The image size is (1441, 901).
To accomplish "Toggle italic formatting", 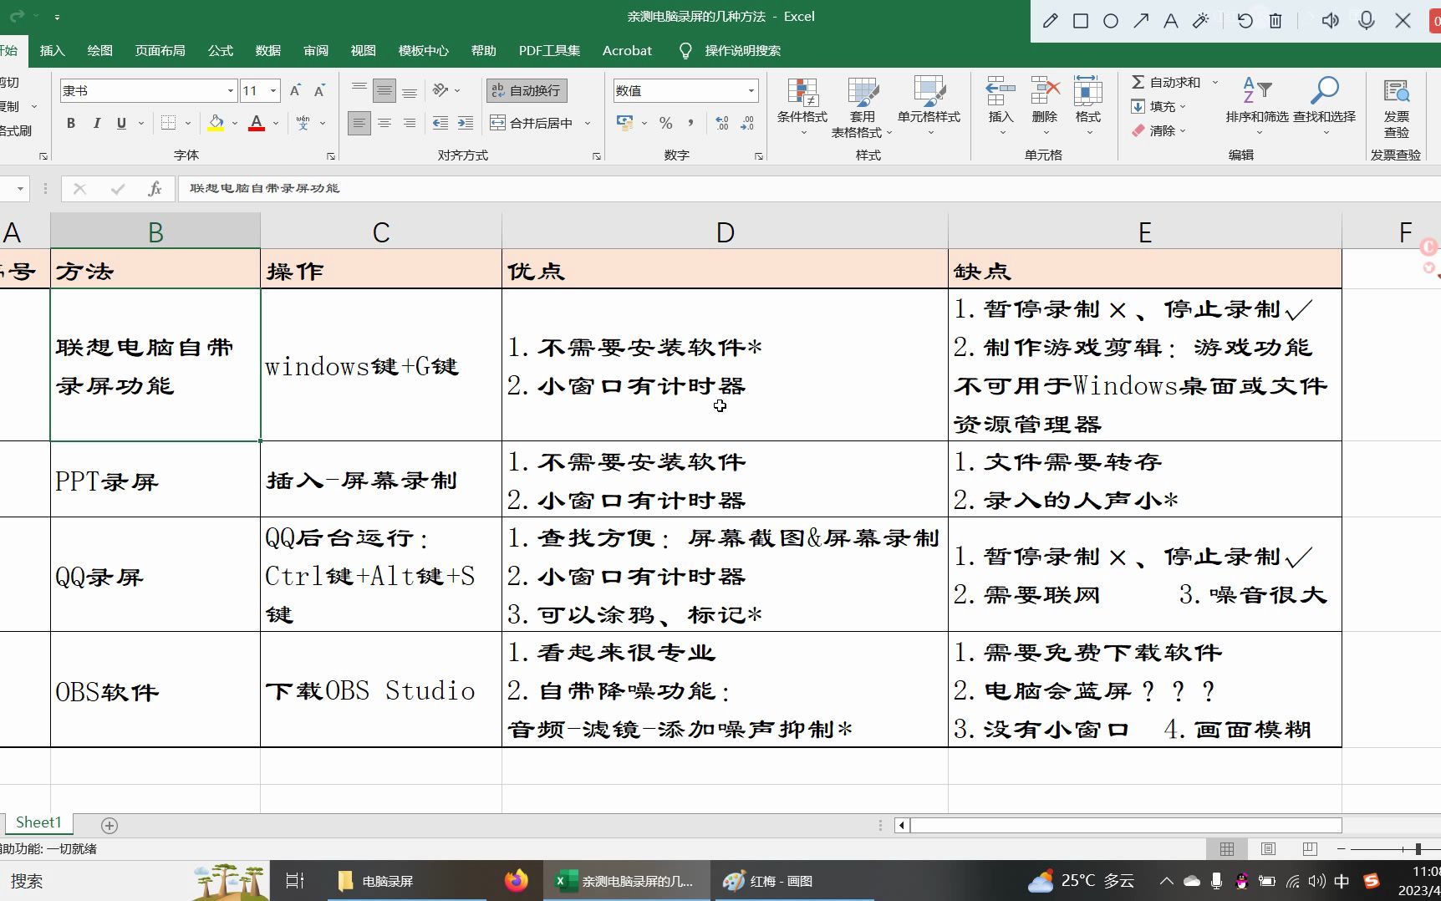I will tap(96, 123).
